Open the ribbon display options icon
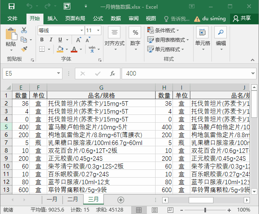259x214 pixels. coord(192,7)
